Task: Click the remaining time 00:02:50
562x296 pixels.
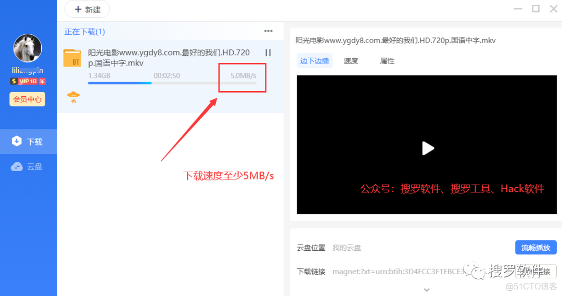Action: tap(167, 75)
